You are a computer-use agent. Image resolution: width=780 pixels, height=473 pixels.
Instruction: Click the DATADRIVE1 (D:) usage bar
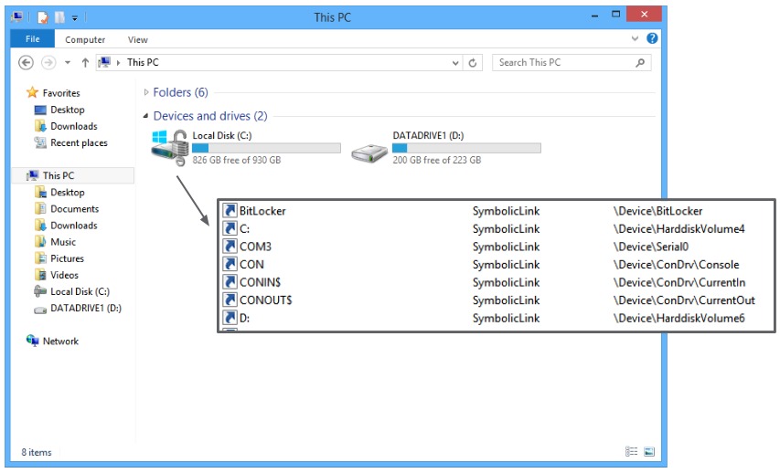click(466, 148)
